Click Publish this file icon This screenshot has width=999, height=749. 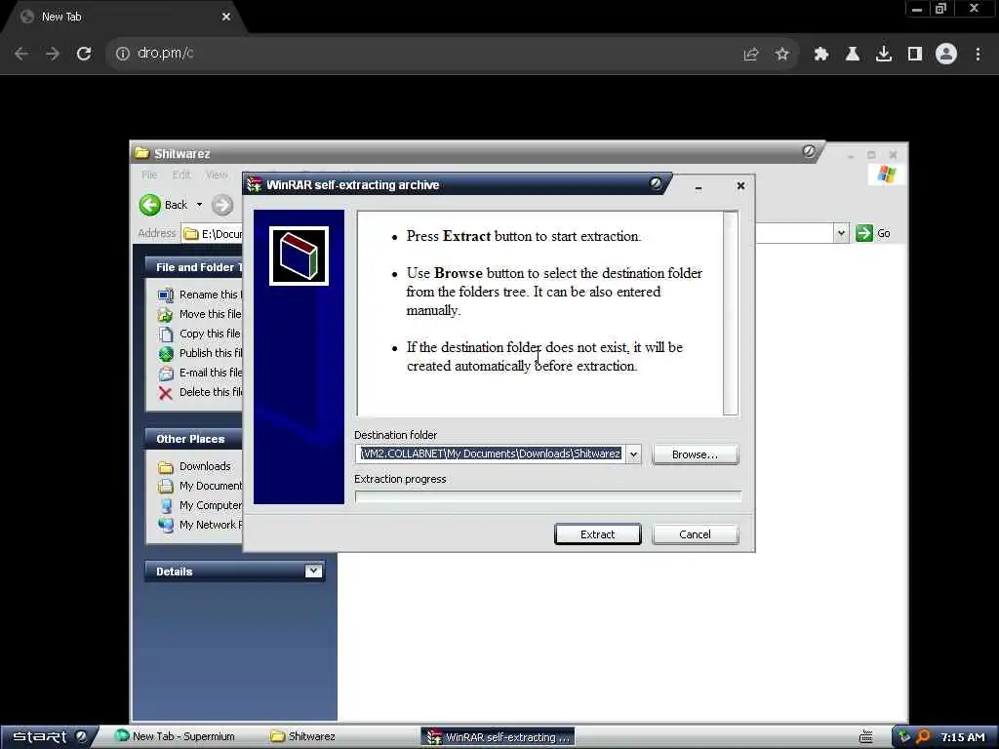166,353
